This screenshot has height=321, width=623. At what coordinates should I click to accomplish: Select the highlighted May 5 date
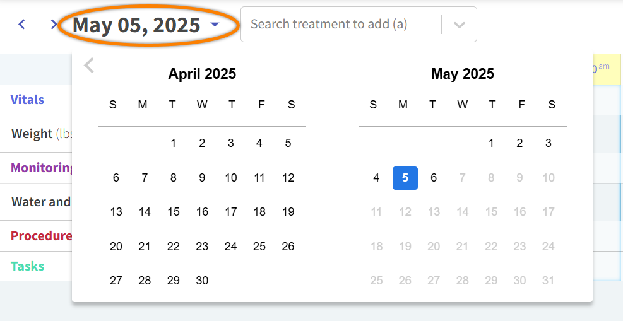click(405, 178)
